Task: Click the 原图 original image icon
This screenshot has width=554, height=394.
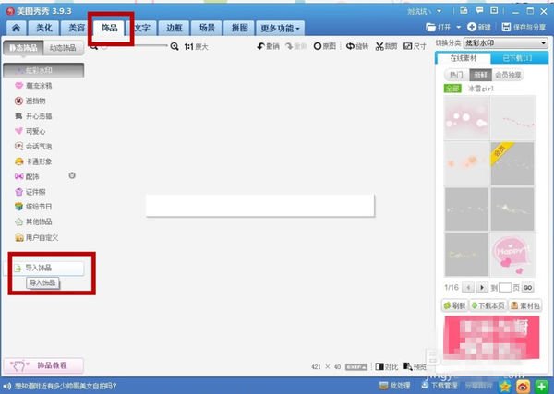Action: click(327, 45)
